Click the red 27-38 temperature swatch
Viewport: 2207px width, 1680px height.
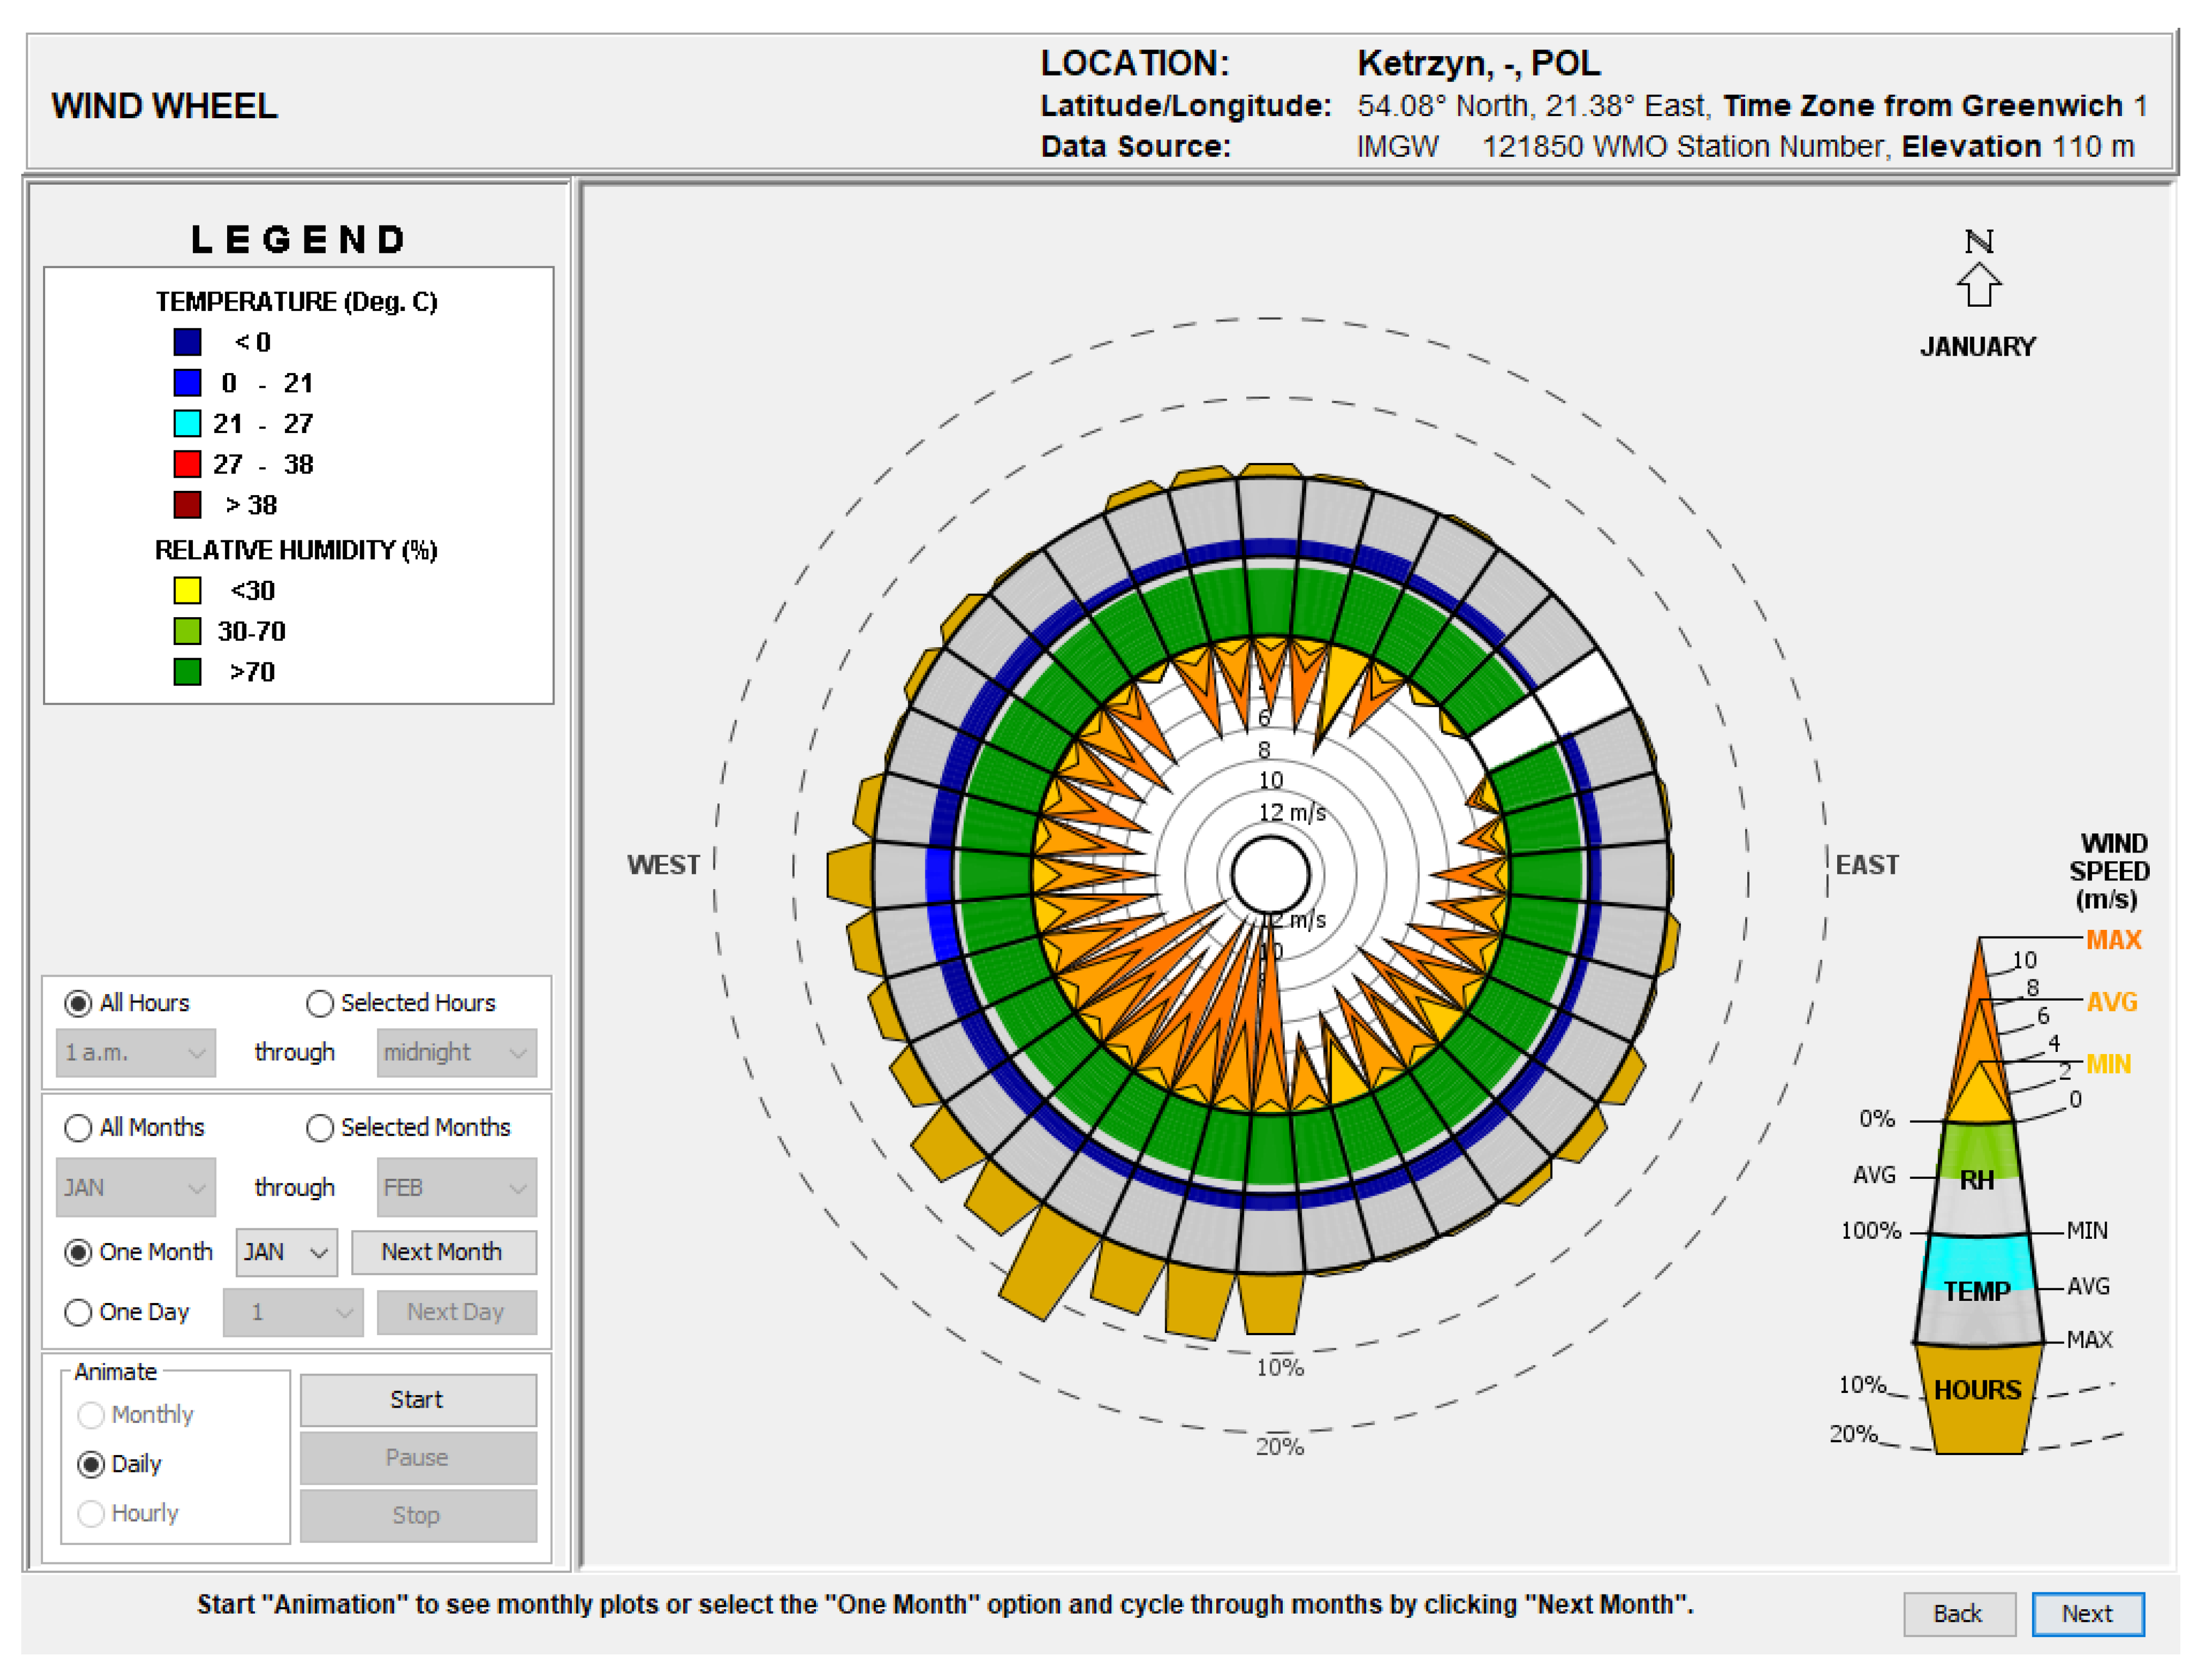click(x=187, y=464)
